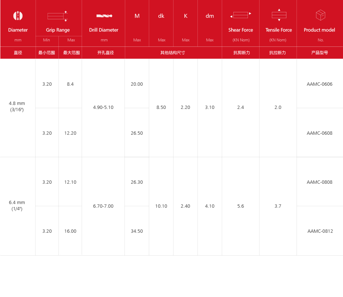This screenshot has height=297, width=343.
Task: Open the AAMC-0812 product model
Action: tap(320, 231)
